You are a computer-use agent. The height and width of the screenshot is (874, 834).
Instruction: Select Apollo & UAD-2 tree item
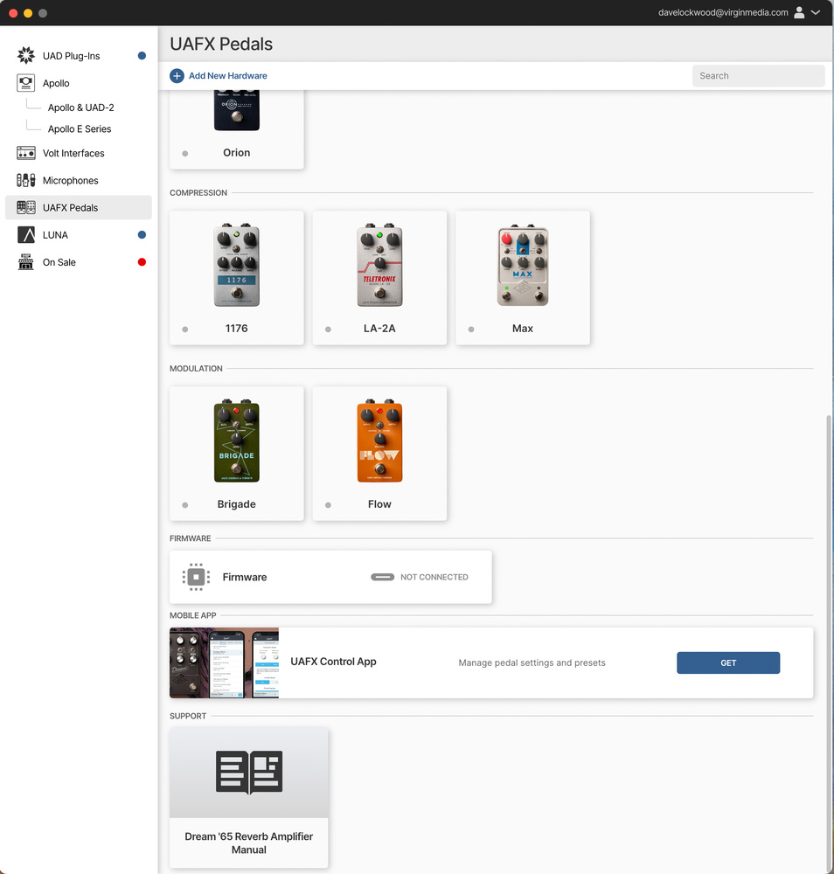point(80,108)
